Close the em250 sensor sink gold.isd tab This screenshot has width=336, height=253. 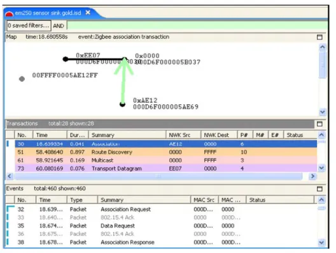pyautogui.click(x=88, y=13)
